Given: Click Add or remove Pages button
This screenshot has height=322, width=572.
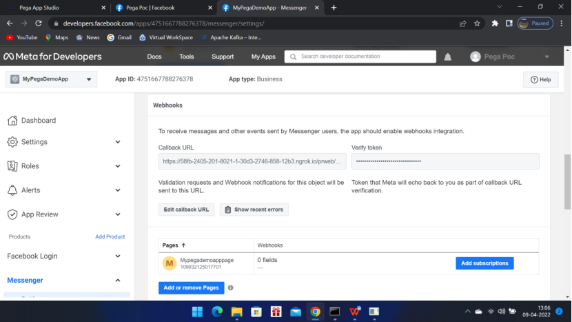Looking at the screenshot, I should pos(191,288).
